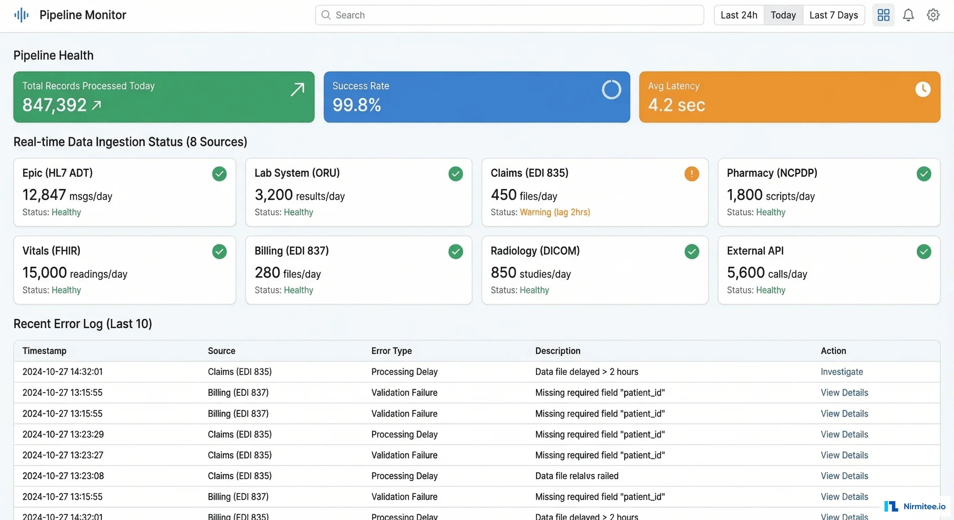Image resolution: width=954 pixels, height=520 pixels.
Task: Click the clock icon on Avg Latency card
Action: pyautogui.click(x=922, y=89)
